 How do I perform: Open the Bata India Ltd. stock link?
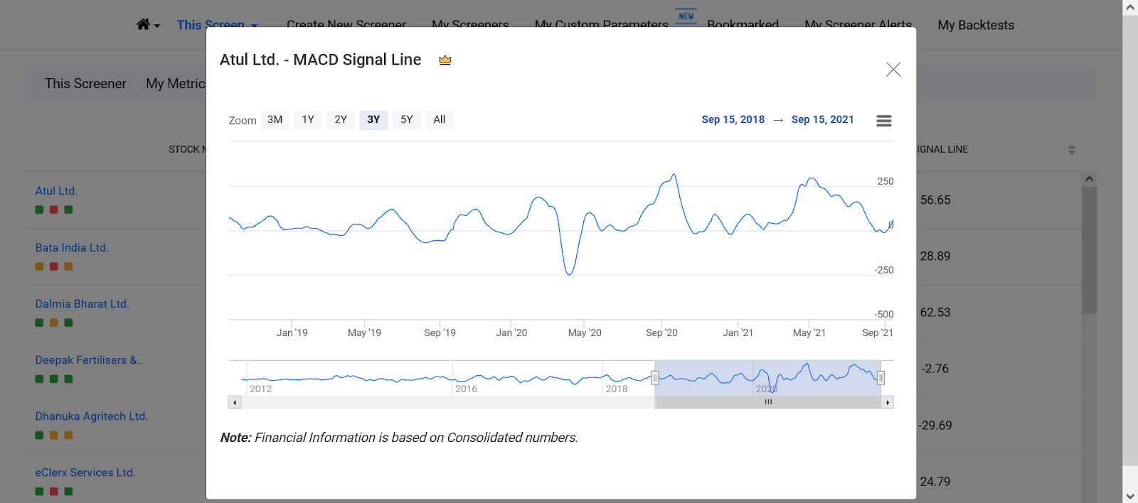point(72,248)
